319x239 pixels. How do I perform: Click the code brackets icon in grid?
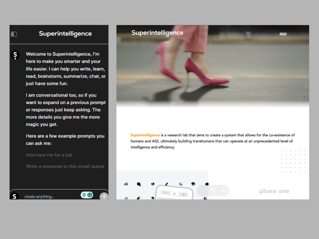click(x=126, y=198)
